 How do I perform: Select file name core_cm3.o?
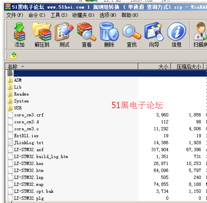pyautogui.click(x=27, y=129)
